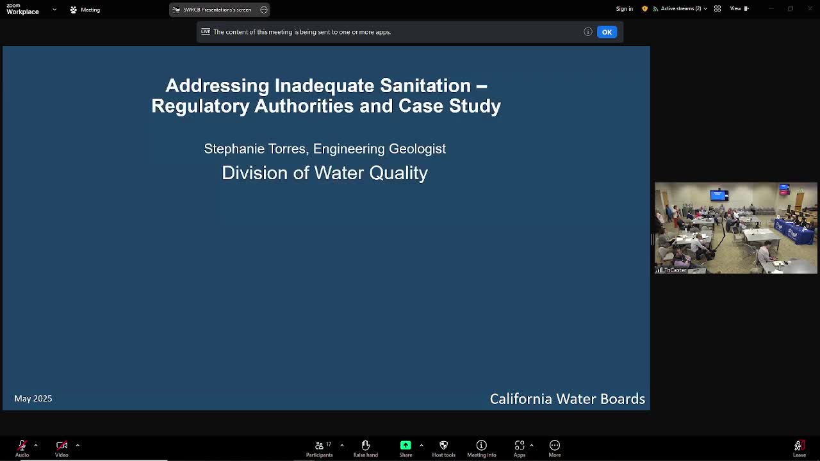Open Host tools shield menu

tap(443, 448)
